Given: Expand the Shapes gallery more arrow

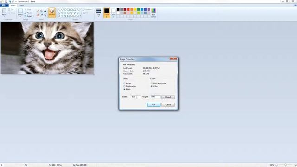Looking at the screenshot, I should 80,16.
